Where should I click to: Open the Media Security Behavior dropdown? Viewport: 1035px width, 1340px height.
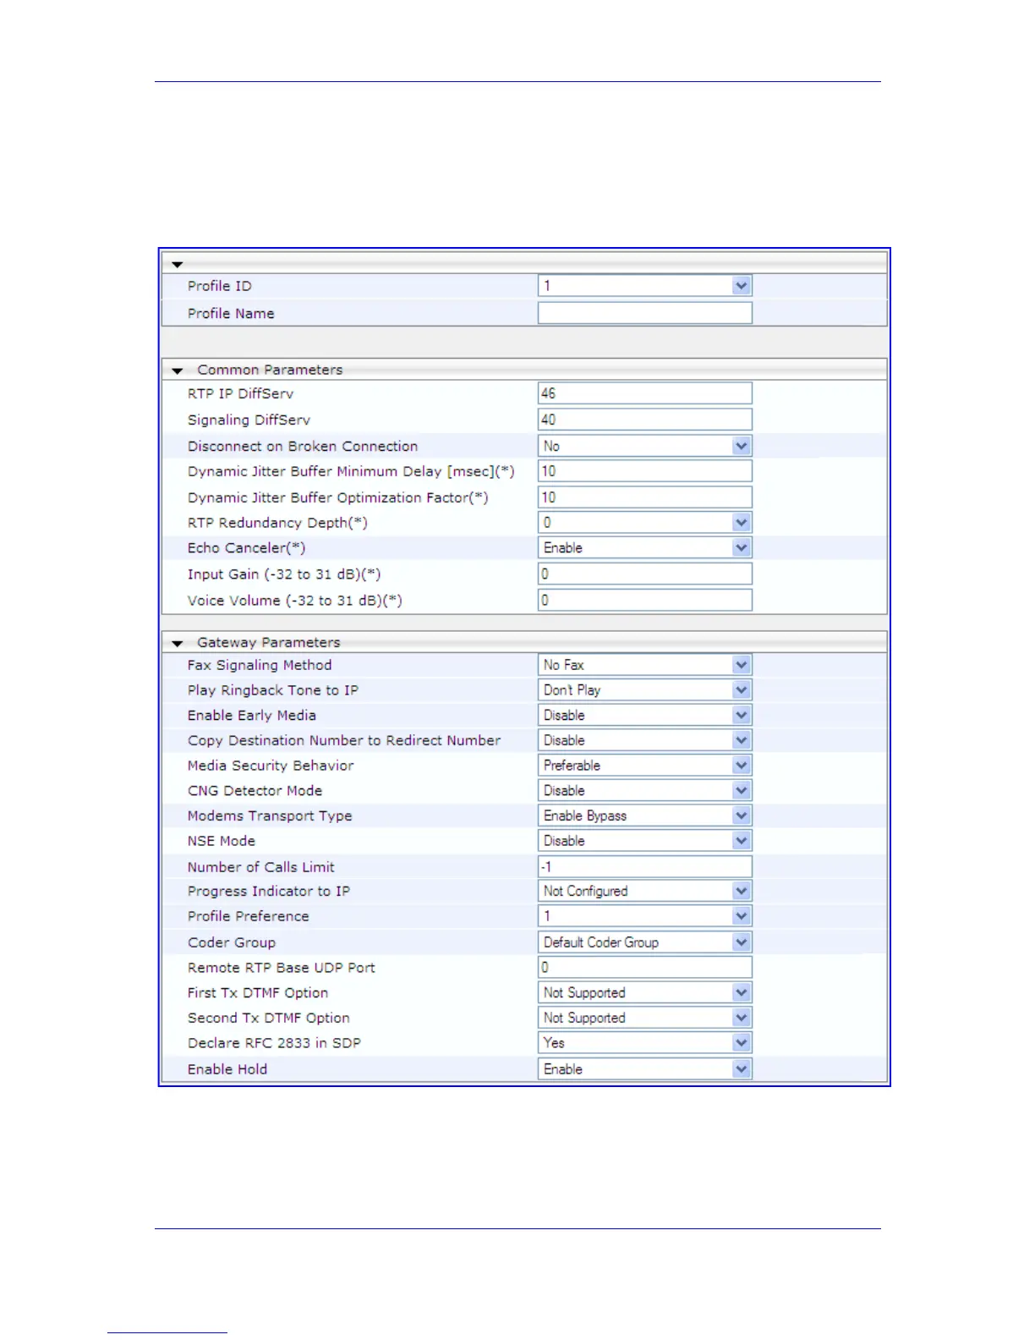point(644,766)
